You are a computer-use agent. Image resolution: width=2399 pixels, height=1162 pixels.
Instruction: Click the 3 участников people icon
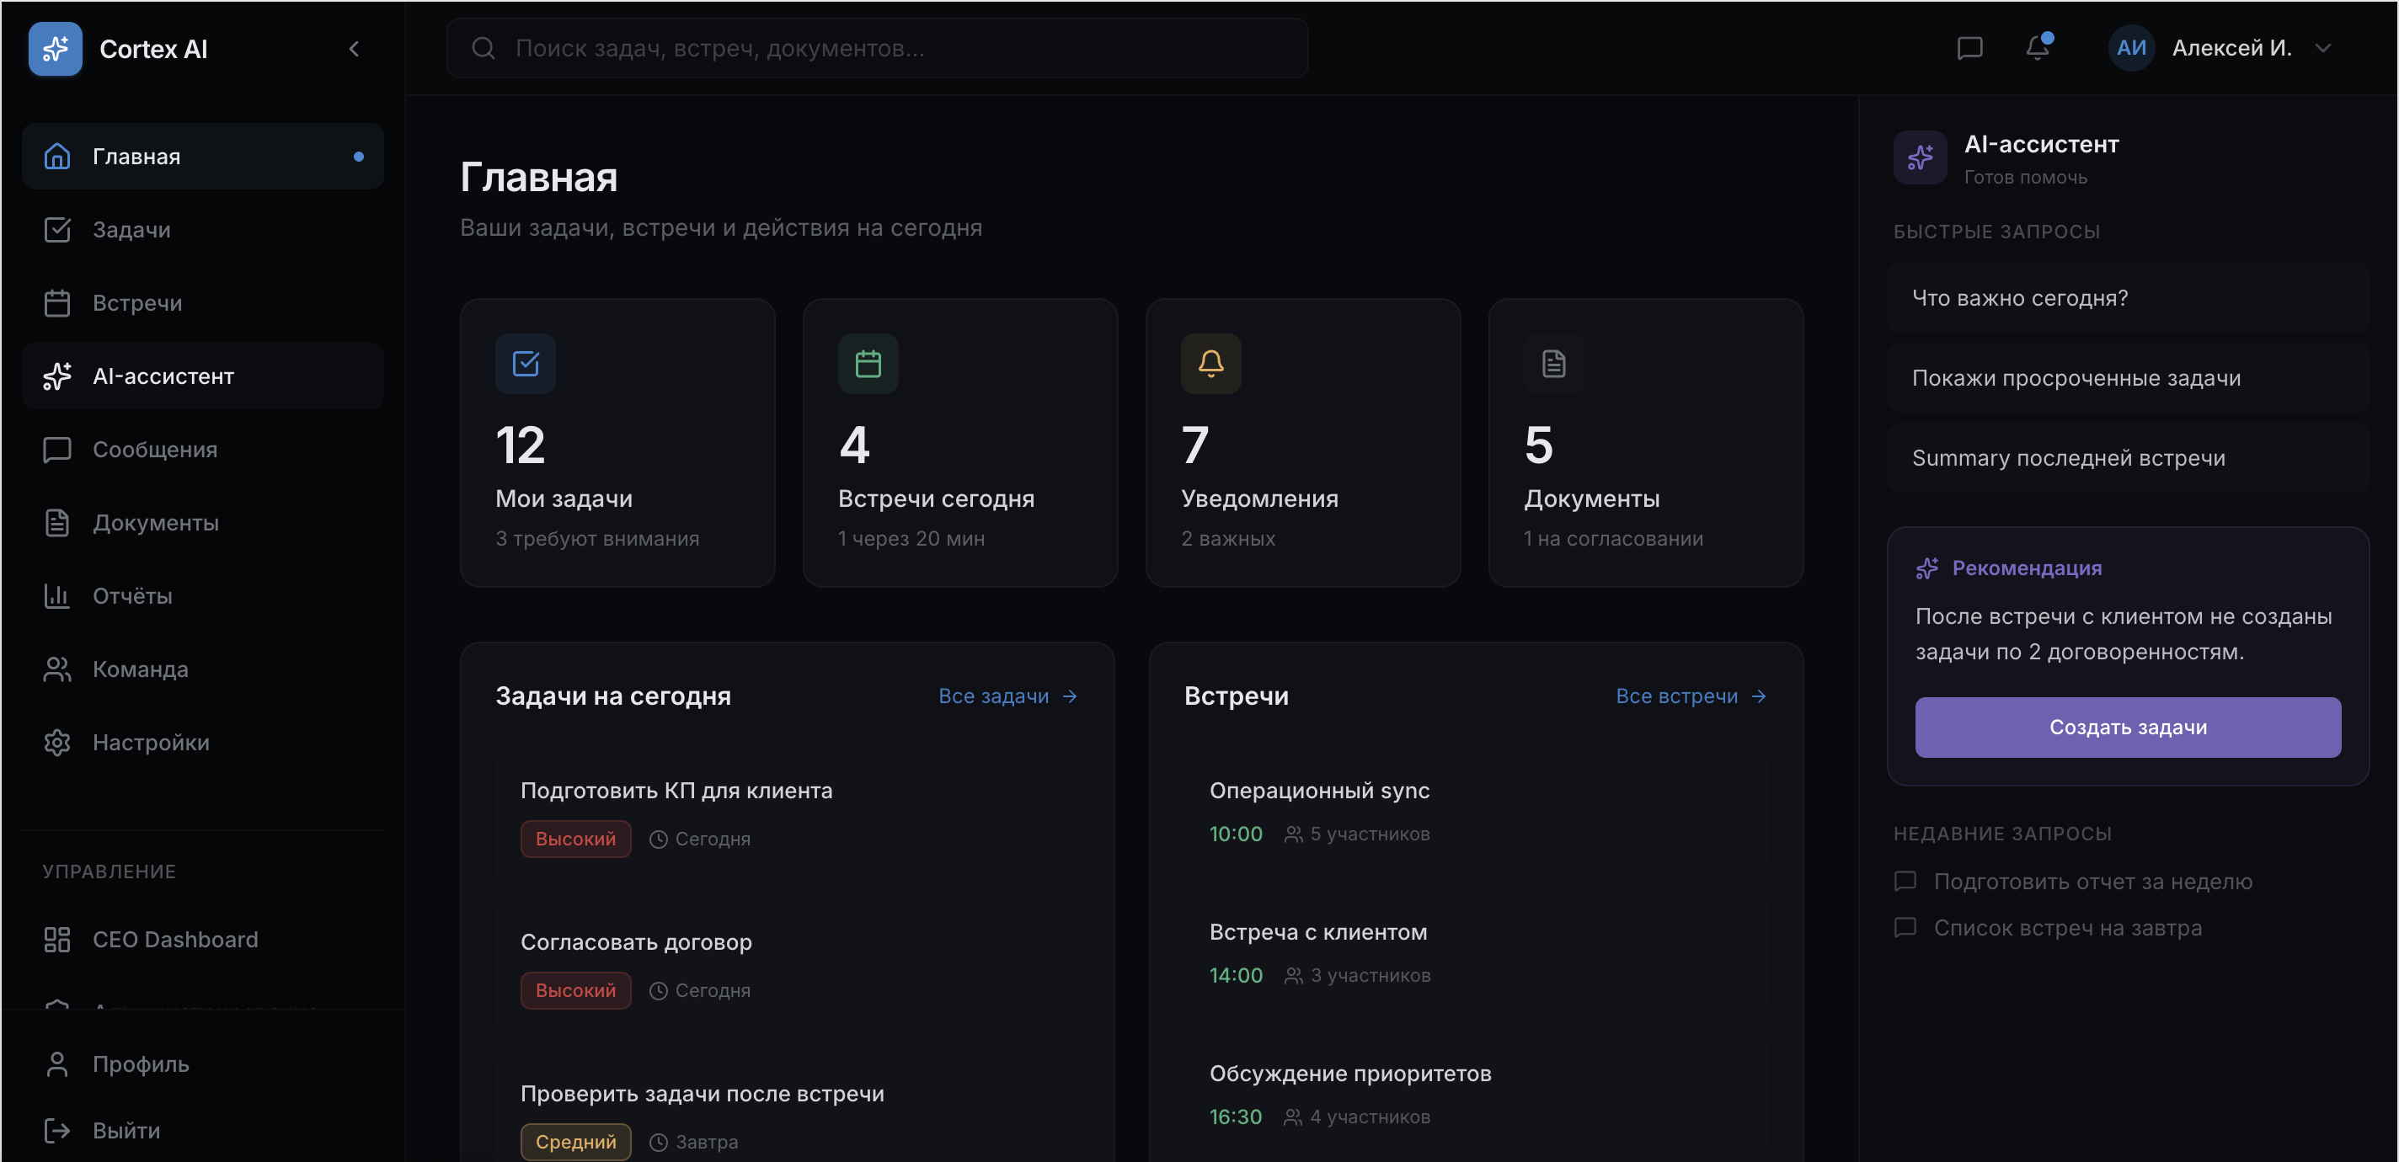coord(1294,976)
